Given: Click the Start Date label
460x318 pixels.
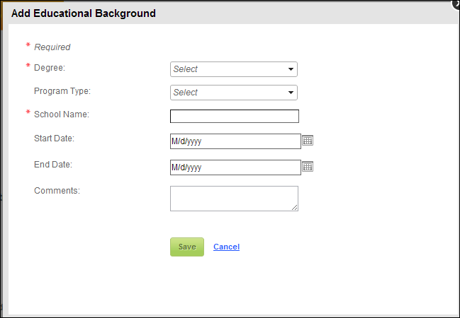Looking at the screenshot, I should pos(55,139).
